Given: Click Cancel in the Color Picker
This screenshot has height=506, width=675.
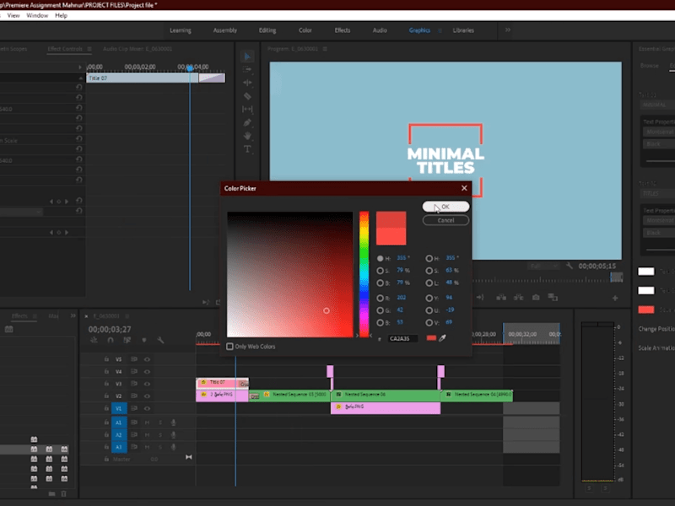Looking at the screenshot, I should click(445, 220).
